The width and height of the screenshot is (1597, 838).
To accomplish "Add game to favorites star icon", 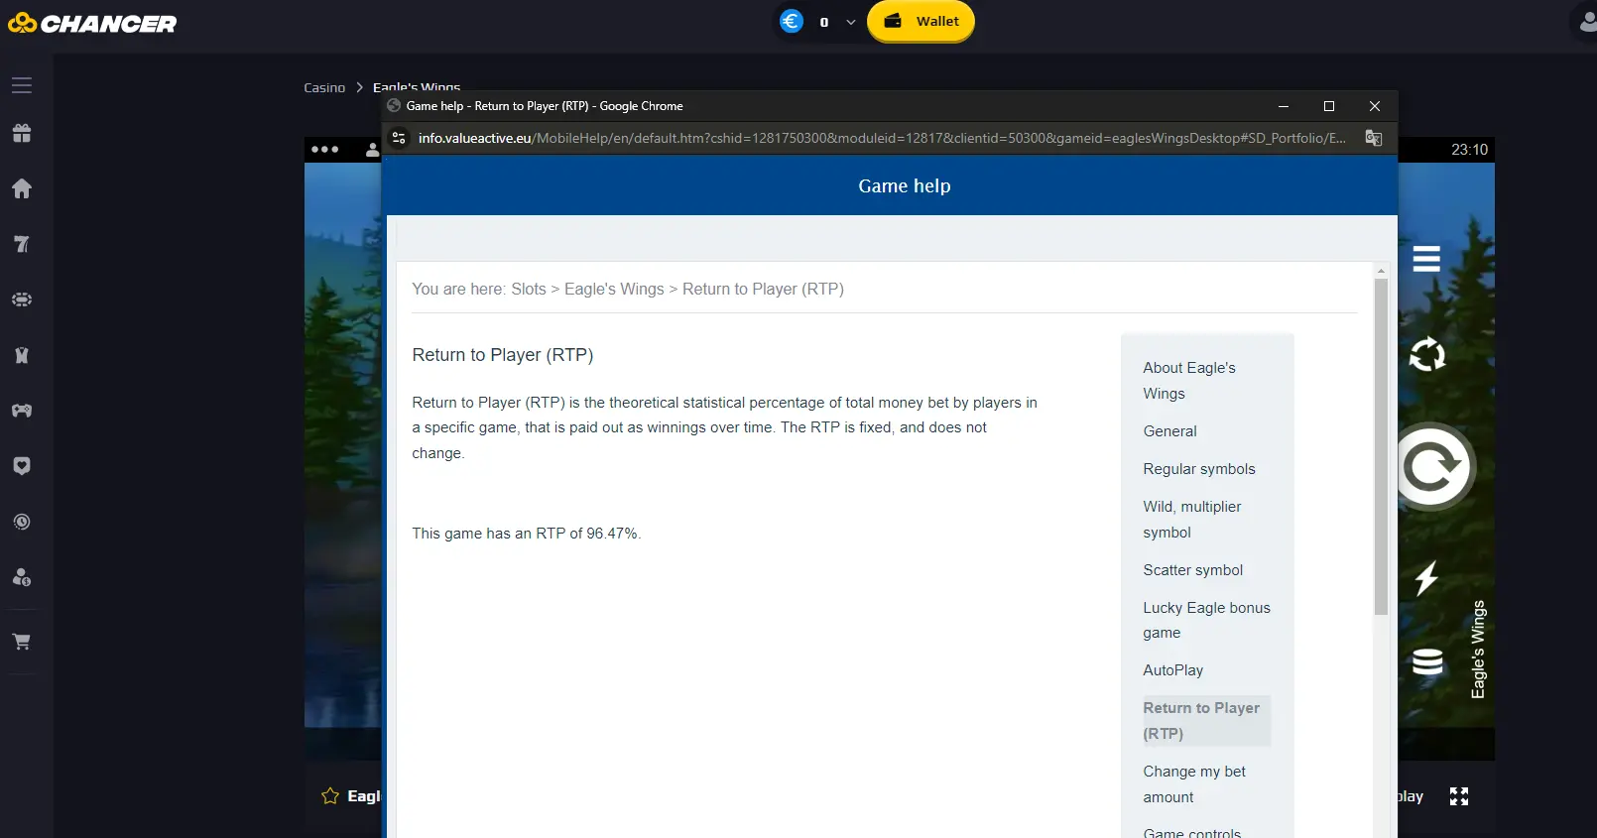I will [330, 795].
